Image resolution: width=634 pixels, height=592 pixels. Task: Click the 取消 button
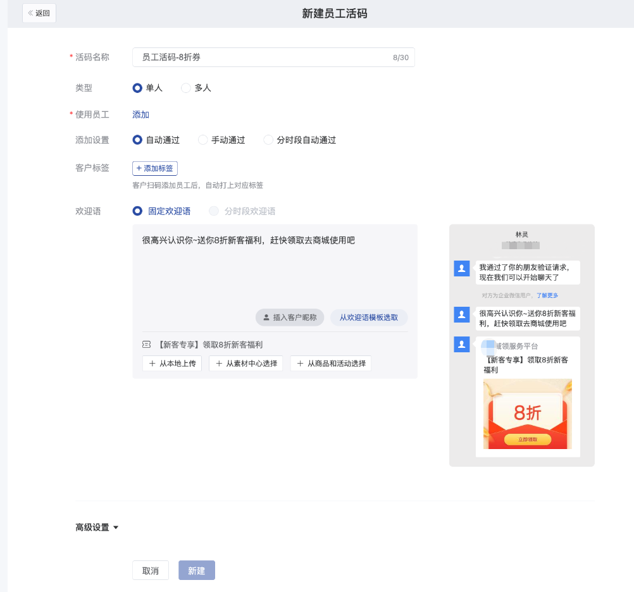pos(151,570)
